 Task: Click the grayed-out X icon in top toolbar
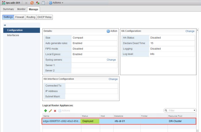click(26, 3)
